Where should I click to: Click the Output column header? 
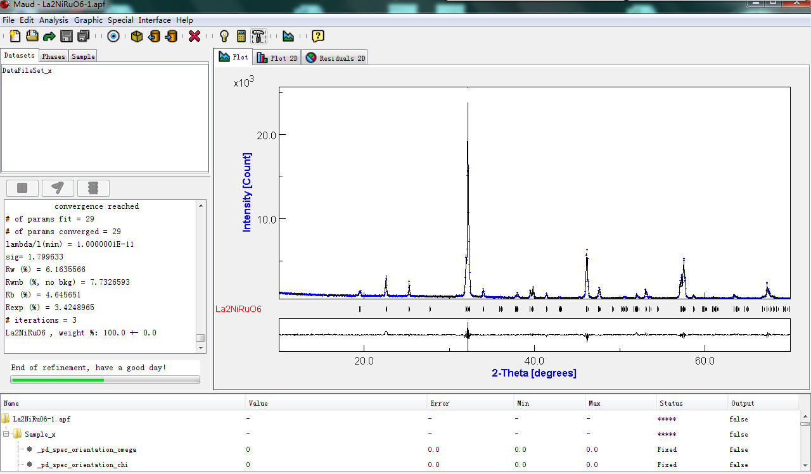pyautogui.click(x=763, y=403)
